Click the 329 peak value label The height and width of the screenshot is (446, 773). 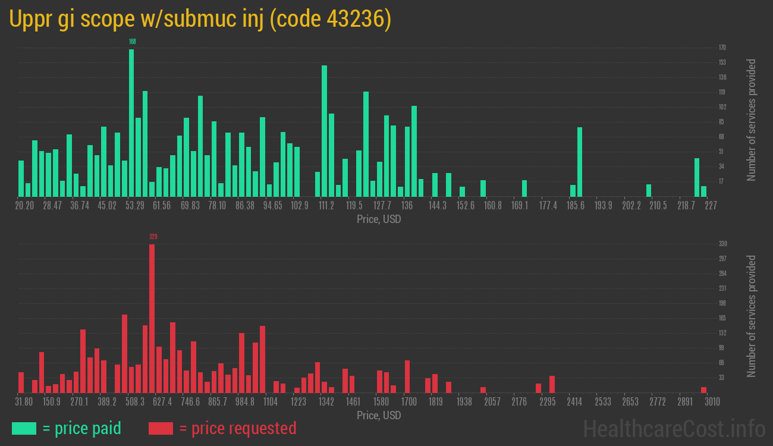tap(153, 237)
